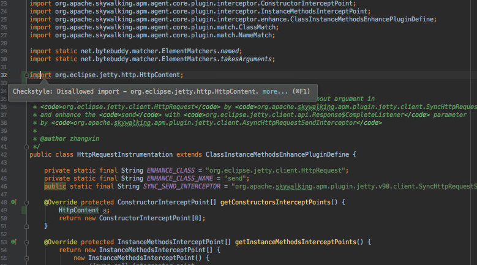Click the closing fold marker on line 51

(26, 226)
